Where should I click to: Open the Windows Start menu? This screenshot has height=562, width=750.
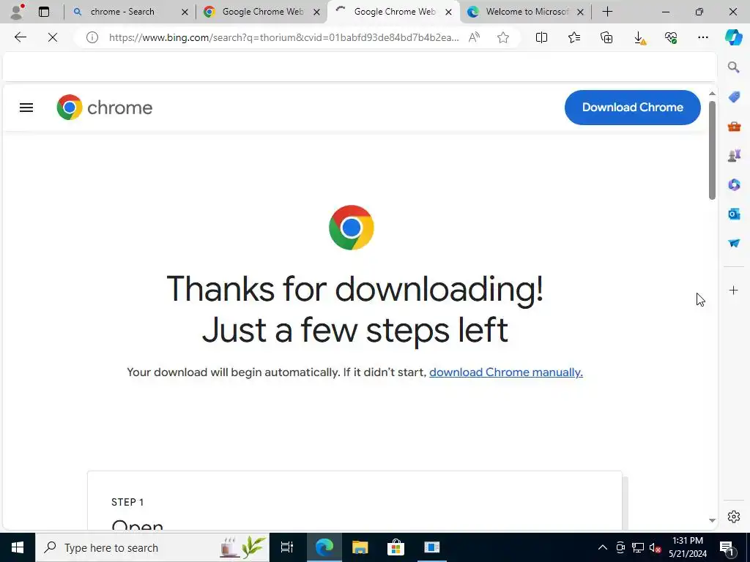(x=18, y=547)
